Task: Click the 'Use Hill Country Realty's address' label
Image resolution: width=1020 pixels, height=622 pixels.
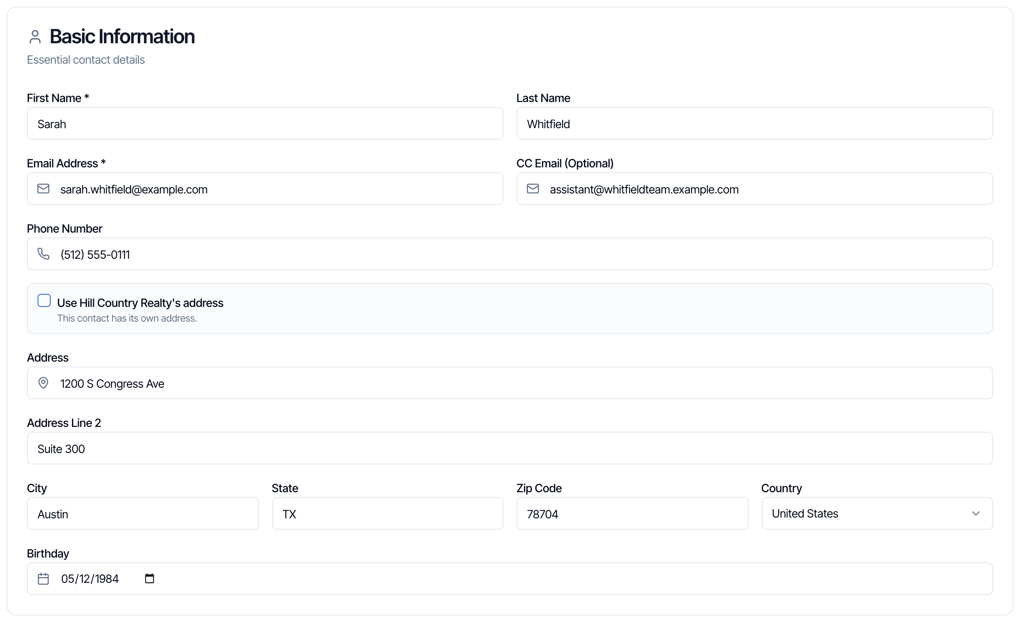Action: pyautogui.click(x=140, y=303)
